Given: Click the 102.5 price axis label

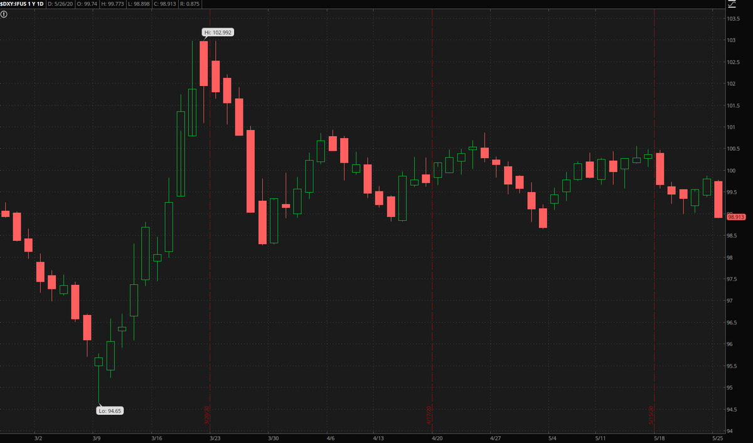Looking at the screenshot, I should [733, 61].
